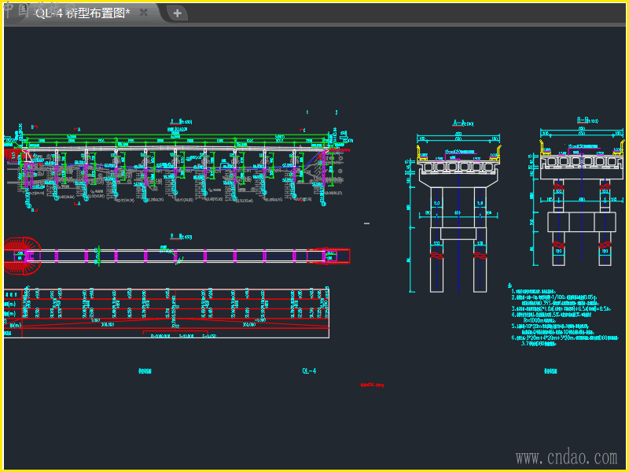
Task: Select the tie beam between B-B section columns
Action: pos(582,220)
